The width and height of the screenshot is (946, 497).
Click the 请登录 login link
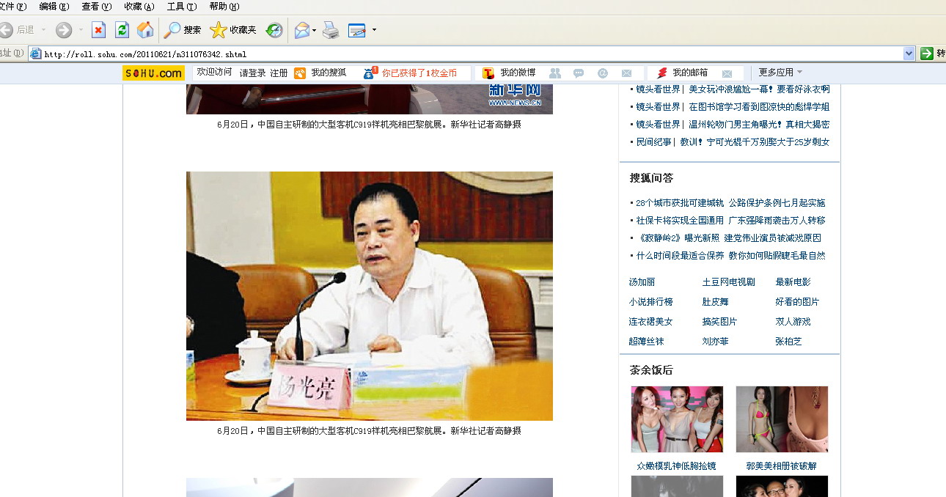pos(252,73)
